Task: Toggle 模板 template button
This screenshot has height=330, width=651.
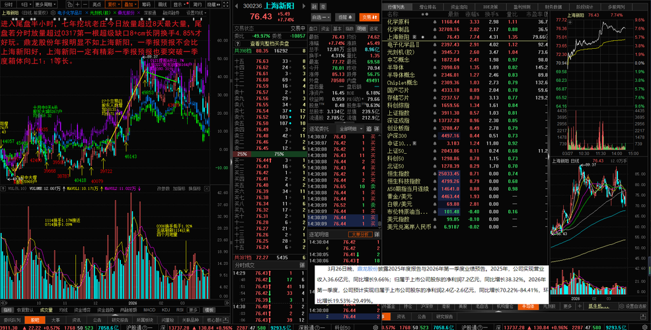Action: (x=210, y=310)
